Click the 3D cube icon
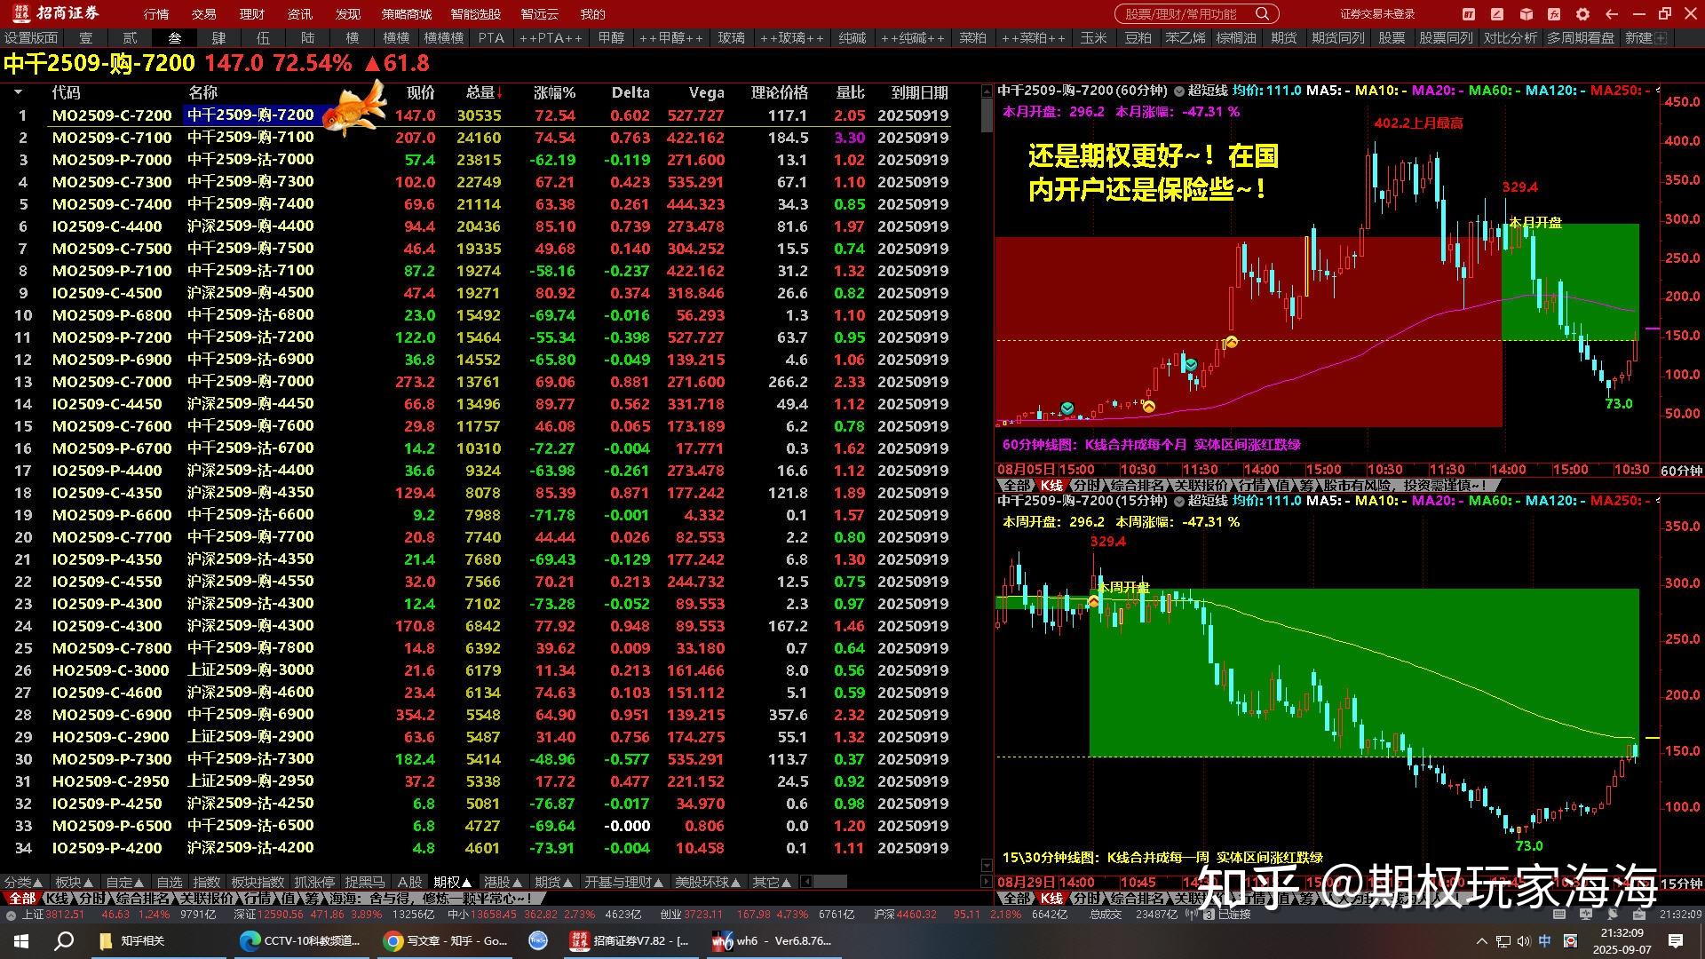The image size is (1705, 959). click(1526, 13)
